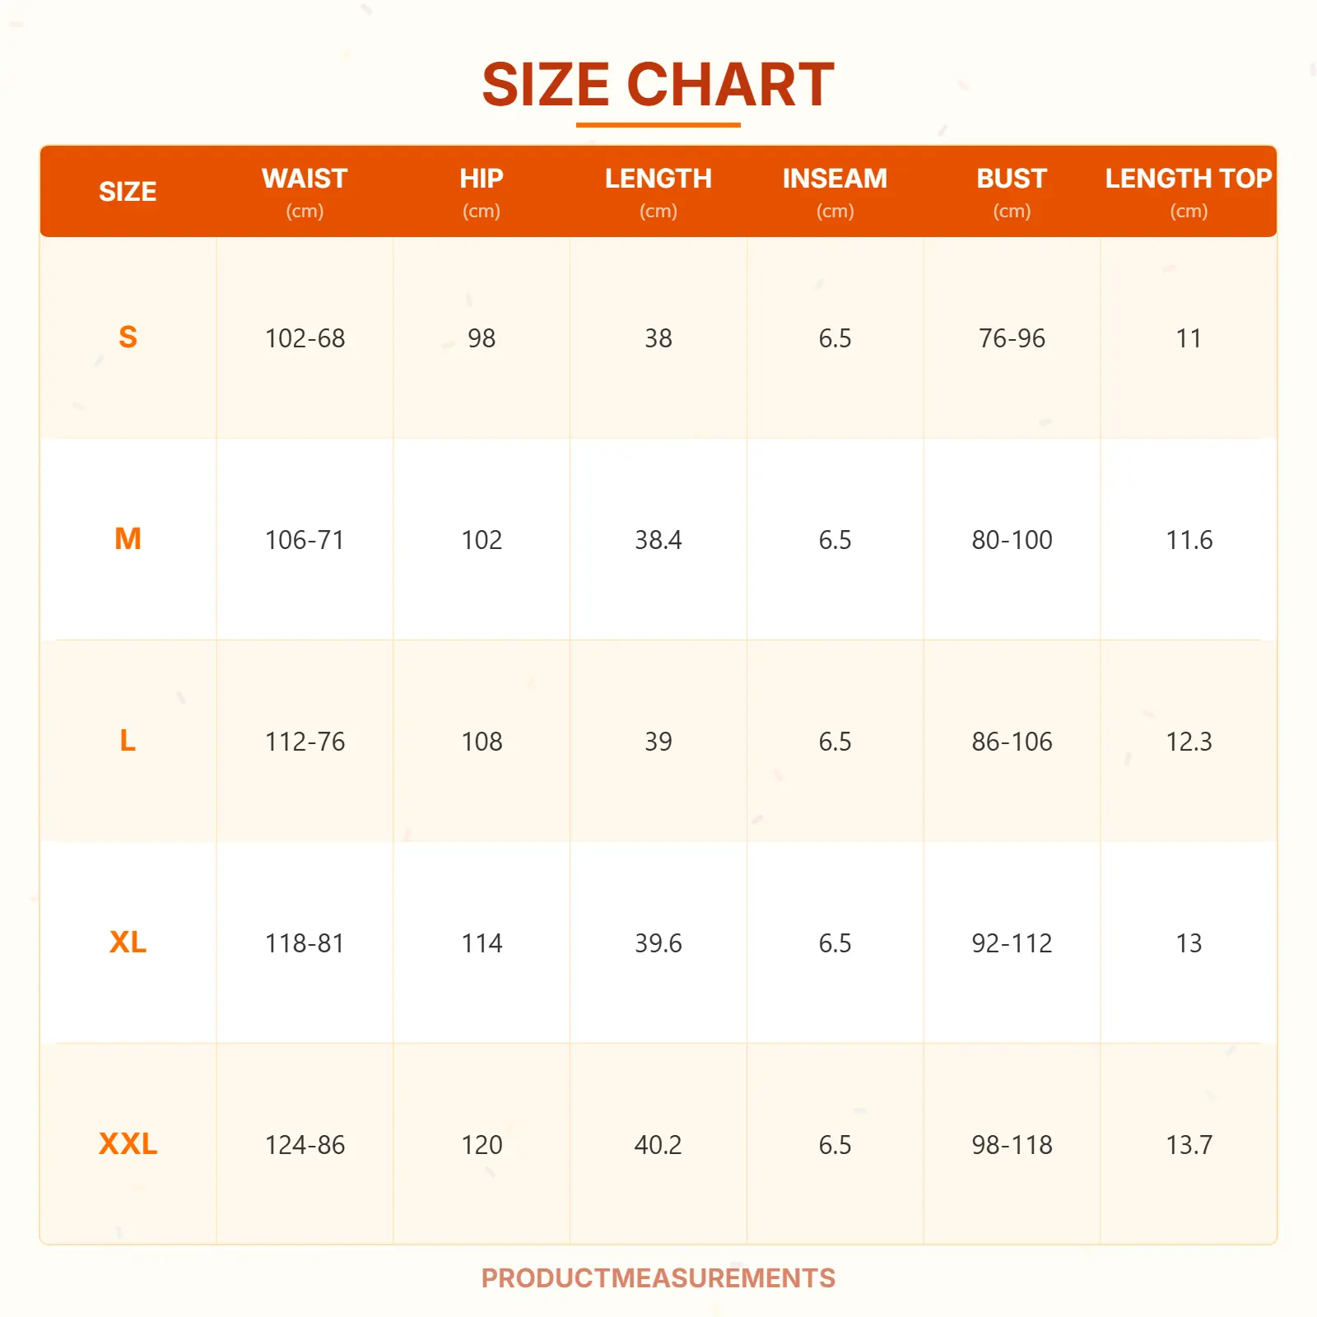The image size is (1317, 1317).
Task: Select the LENGTH TOP column header
Action: click(1189, 179)
